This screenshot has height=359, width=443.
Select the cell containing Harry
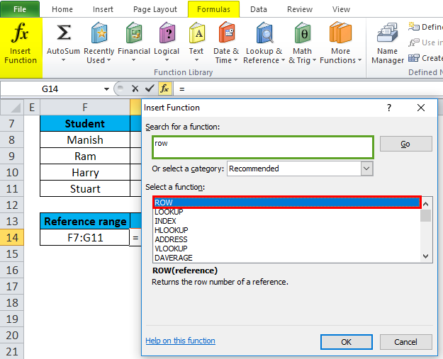85,173
